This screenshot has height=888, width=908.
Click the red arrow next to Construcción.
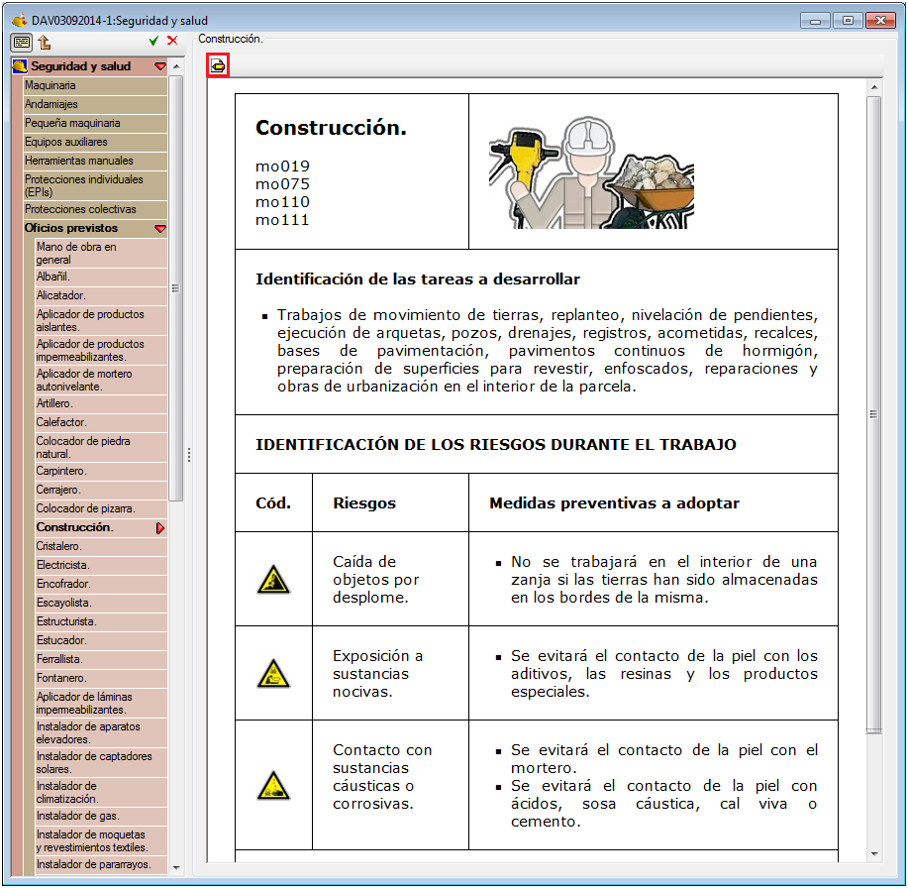160,528
